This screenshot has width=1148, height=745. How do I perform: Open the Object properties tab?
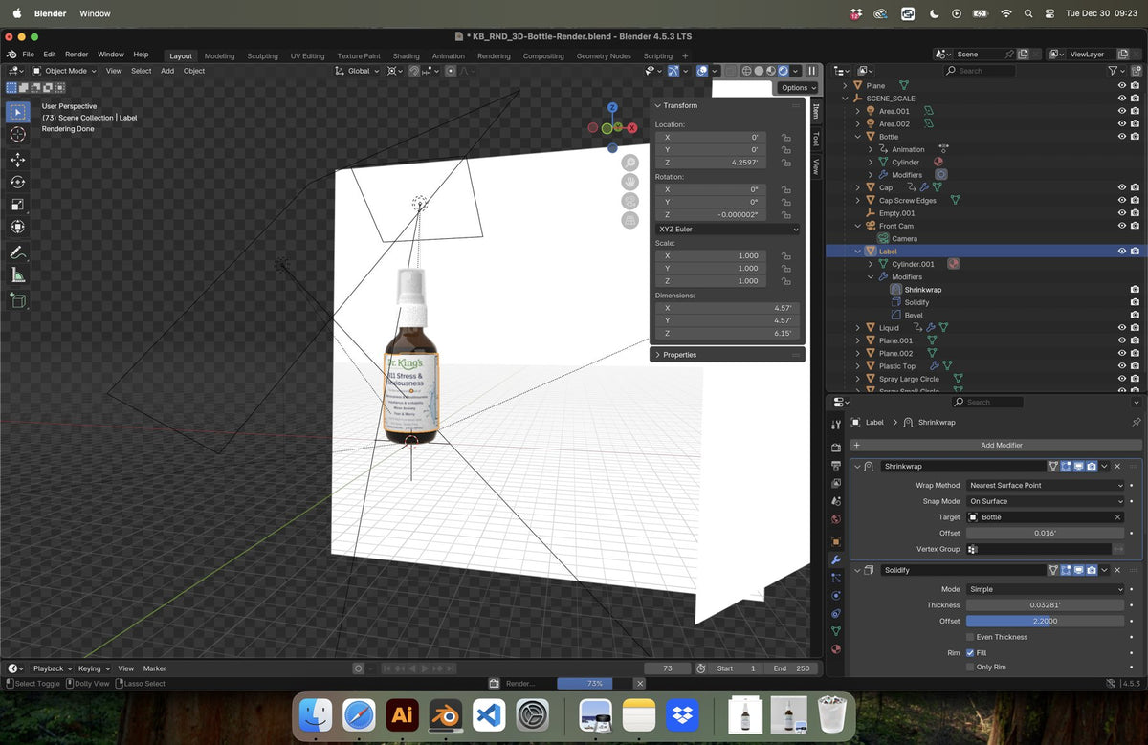pos(835,541)
